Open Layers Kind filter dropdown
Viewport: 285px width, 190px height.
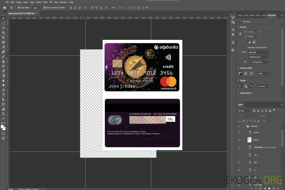(244, 111)
